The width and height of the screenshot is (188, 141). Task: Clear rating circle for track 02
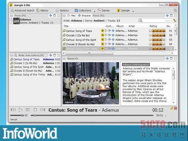coord(150,35)
